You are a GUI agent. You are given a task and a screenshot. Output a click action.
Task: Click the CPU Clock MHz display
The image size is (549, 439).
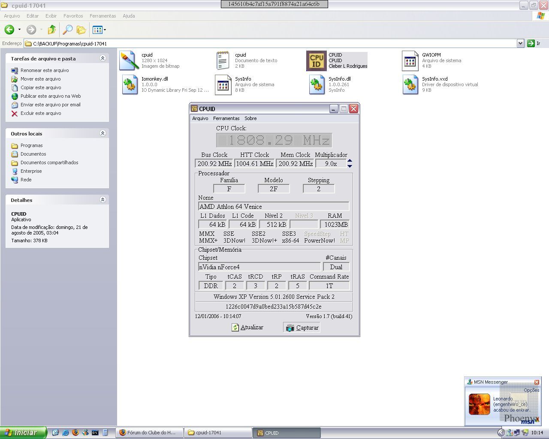(x=274, y=140)
